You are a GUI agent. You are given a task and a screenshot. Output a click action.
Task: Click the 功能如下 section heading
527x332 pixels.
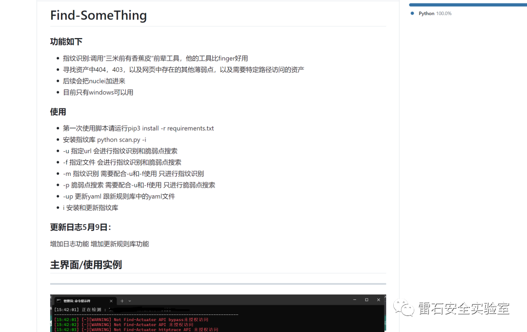tap(66, 41)
